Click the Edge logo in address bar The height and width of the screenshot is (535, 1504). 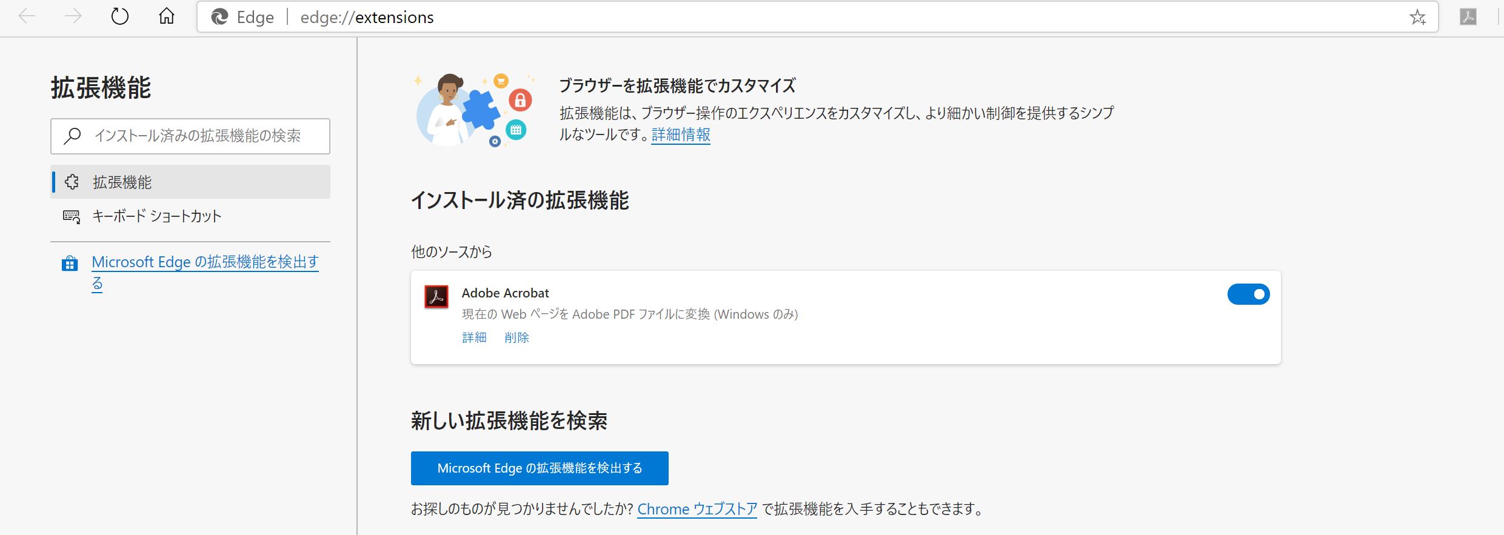pos(219,17)
